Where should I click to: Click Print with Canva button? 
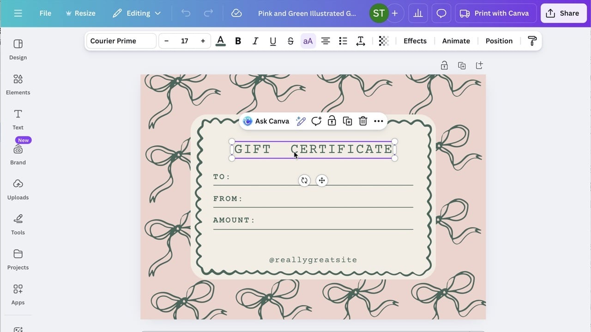pos(495,13)
